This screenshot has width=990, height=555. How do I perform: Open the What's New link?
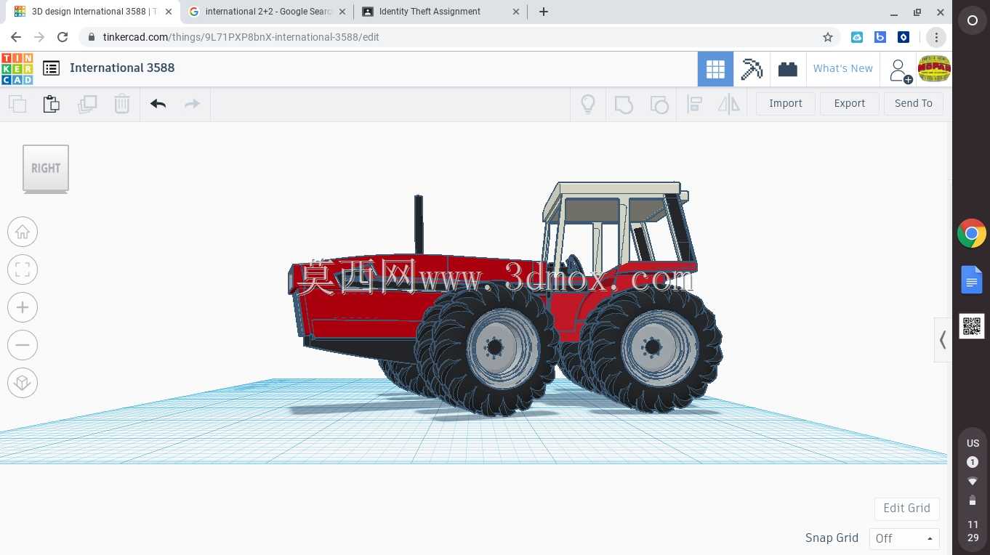tap(843, 69)
